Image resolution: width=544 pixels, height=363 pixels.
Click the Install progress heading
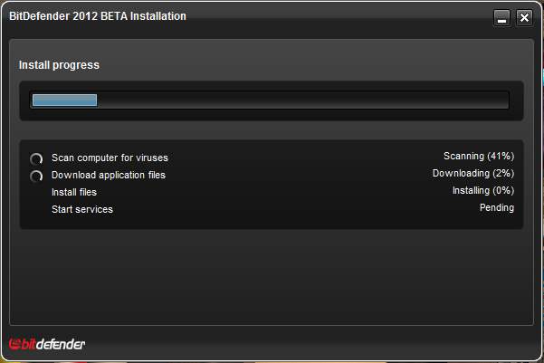tap(59, 65)
